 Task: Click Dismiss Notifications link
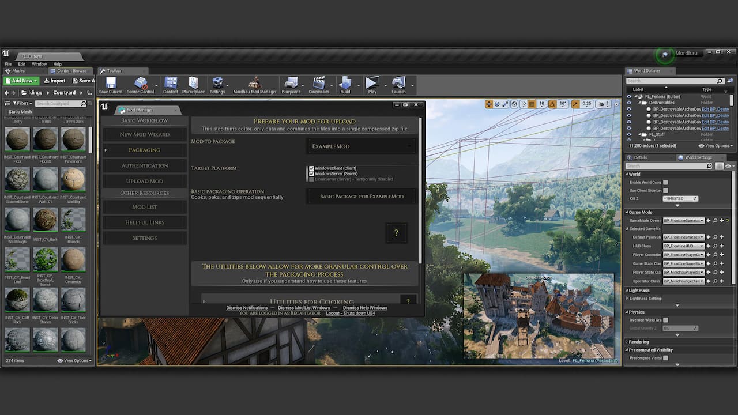point(247,308)
